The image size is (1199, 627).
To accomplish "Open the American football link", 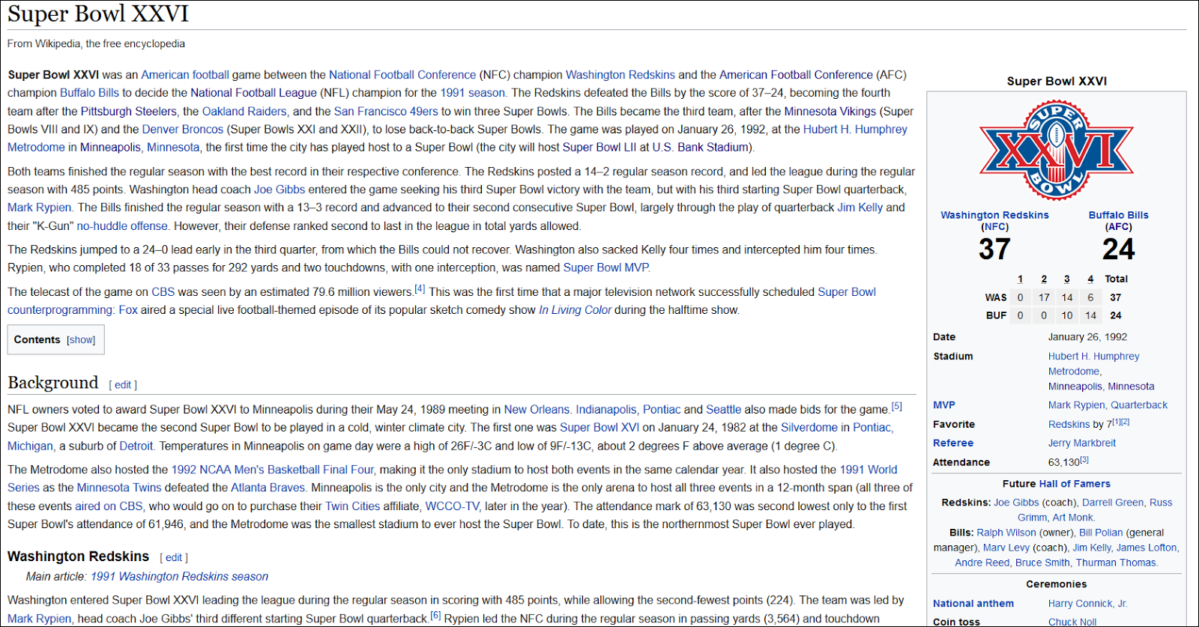I will click(x=185, y=75).
